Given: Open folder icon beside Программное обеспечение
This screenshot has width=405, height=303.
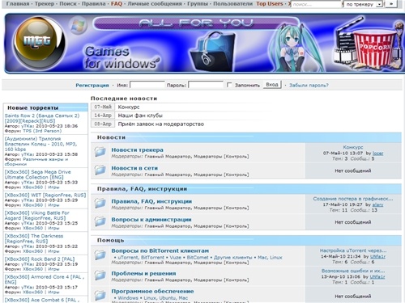Looking at the screenshot, I should pos(100,296).
